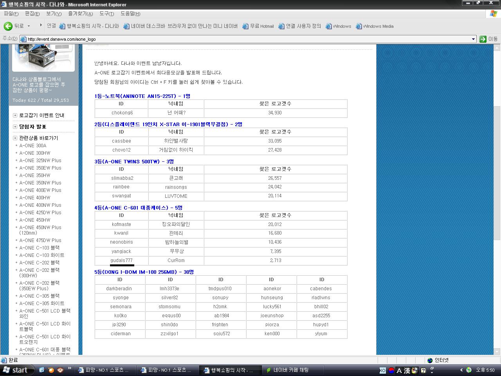
Task: Open the 보기 menu
Action: click(54, 14)
